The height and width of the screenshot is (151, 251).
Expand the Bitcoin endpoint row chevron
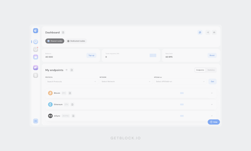point(212,93)
